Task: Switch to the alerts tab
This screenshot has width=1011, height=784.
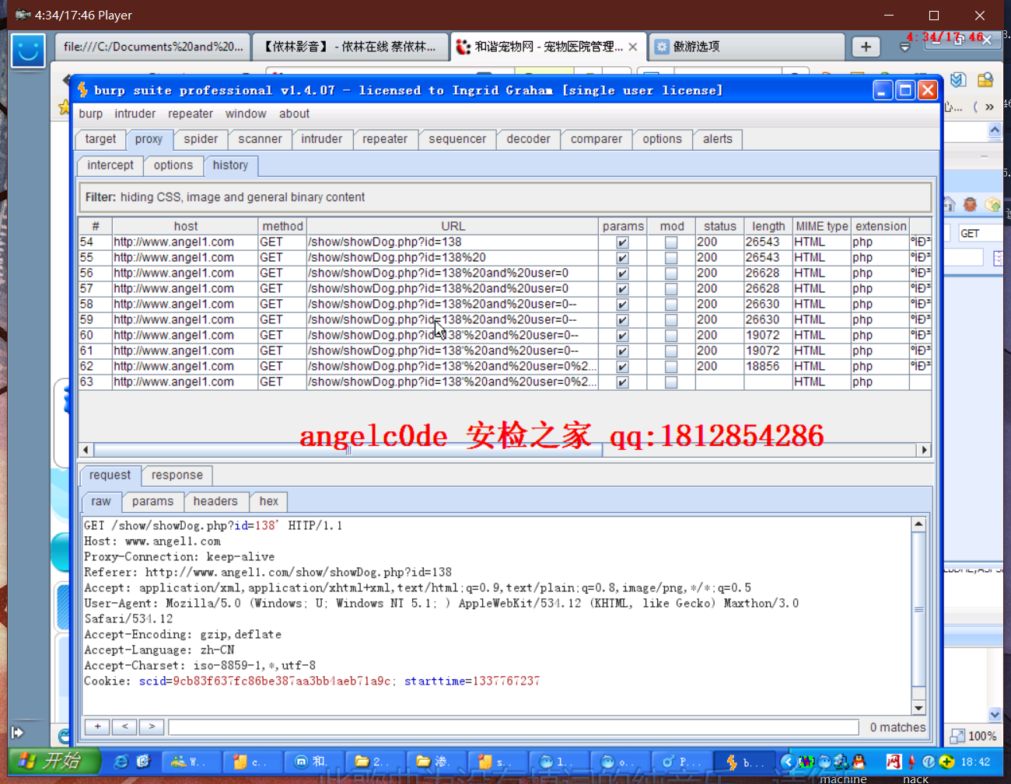Action: (717, 139)
